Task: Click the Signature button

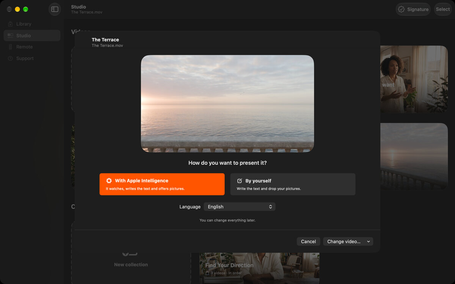Action: (413, 9)
